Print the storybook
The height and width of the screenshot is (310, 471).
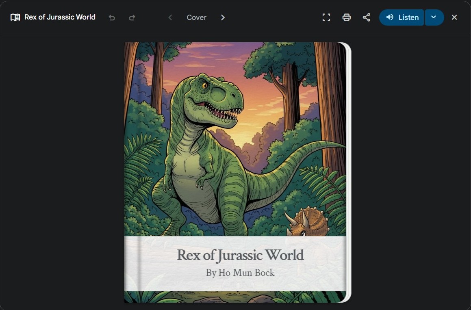coord(347,17)
